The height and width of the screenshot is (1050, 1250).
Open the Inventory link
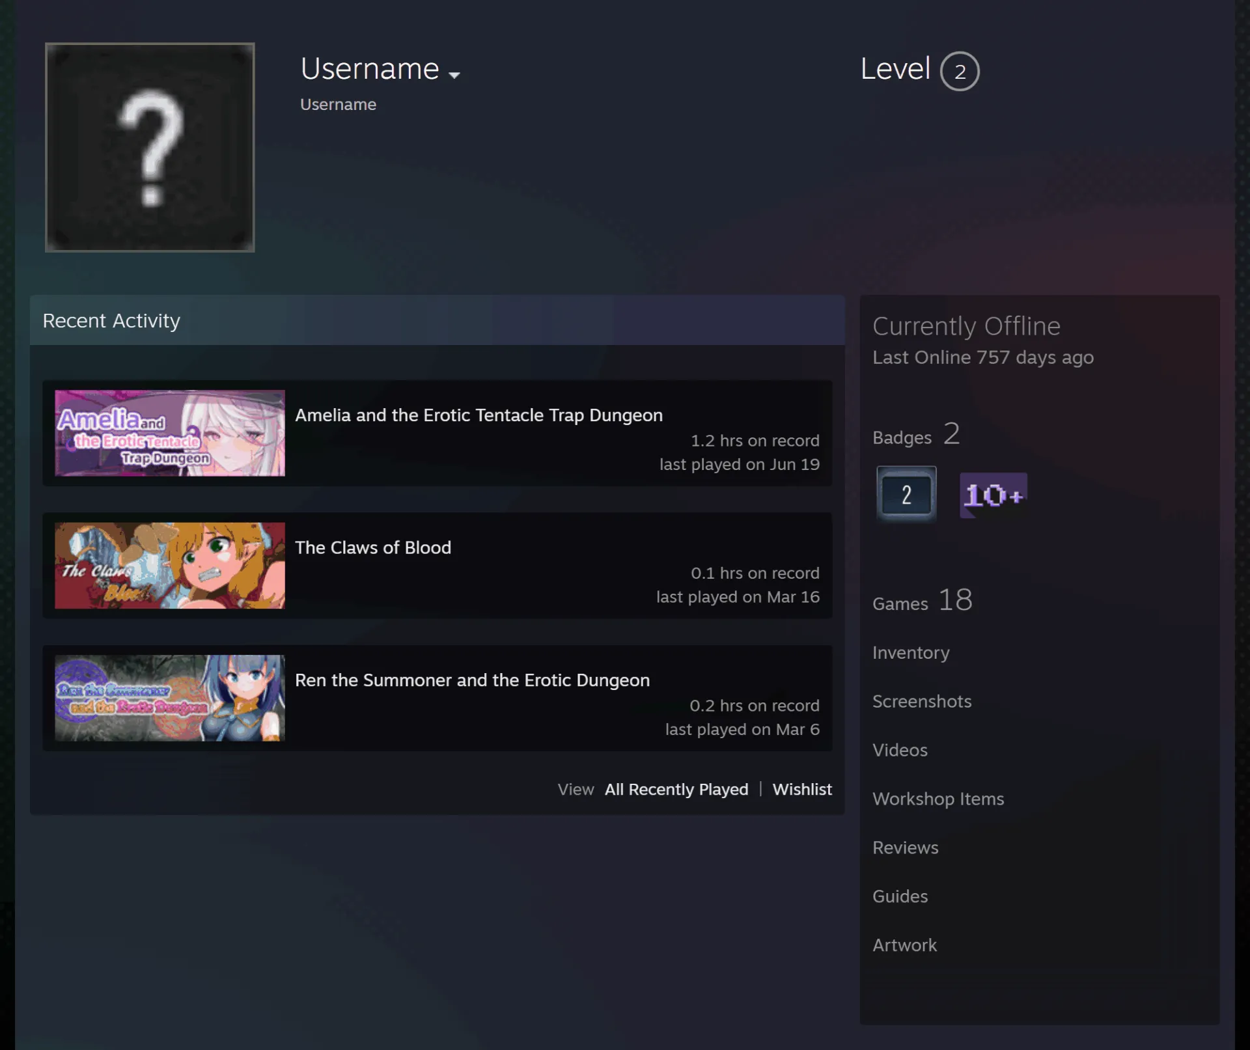(x=911, y=653)
